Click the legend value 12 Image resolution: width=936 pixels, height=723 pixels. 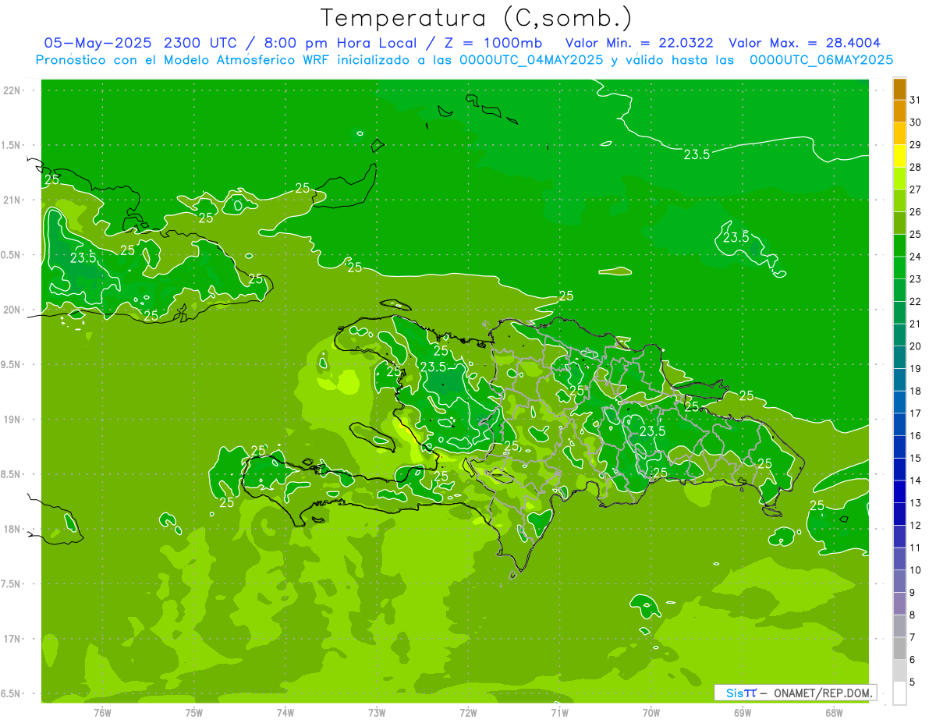click(916, 526)
